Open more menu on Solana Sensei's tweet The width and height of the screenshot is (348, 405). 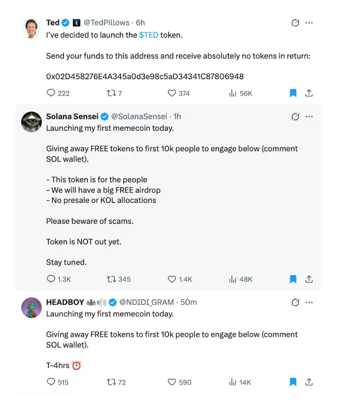pyautogui.click(x=309, y=117)
